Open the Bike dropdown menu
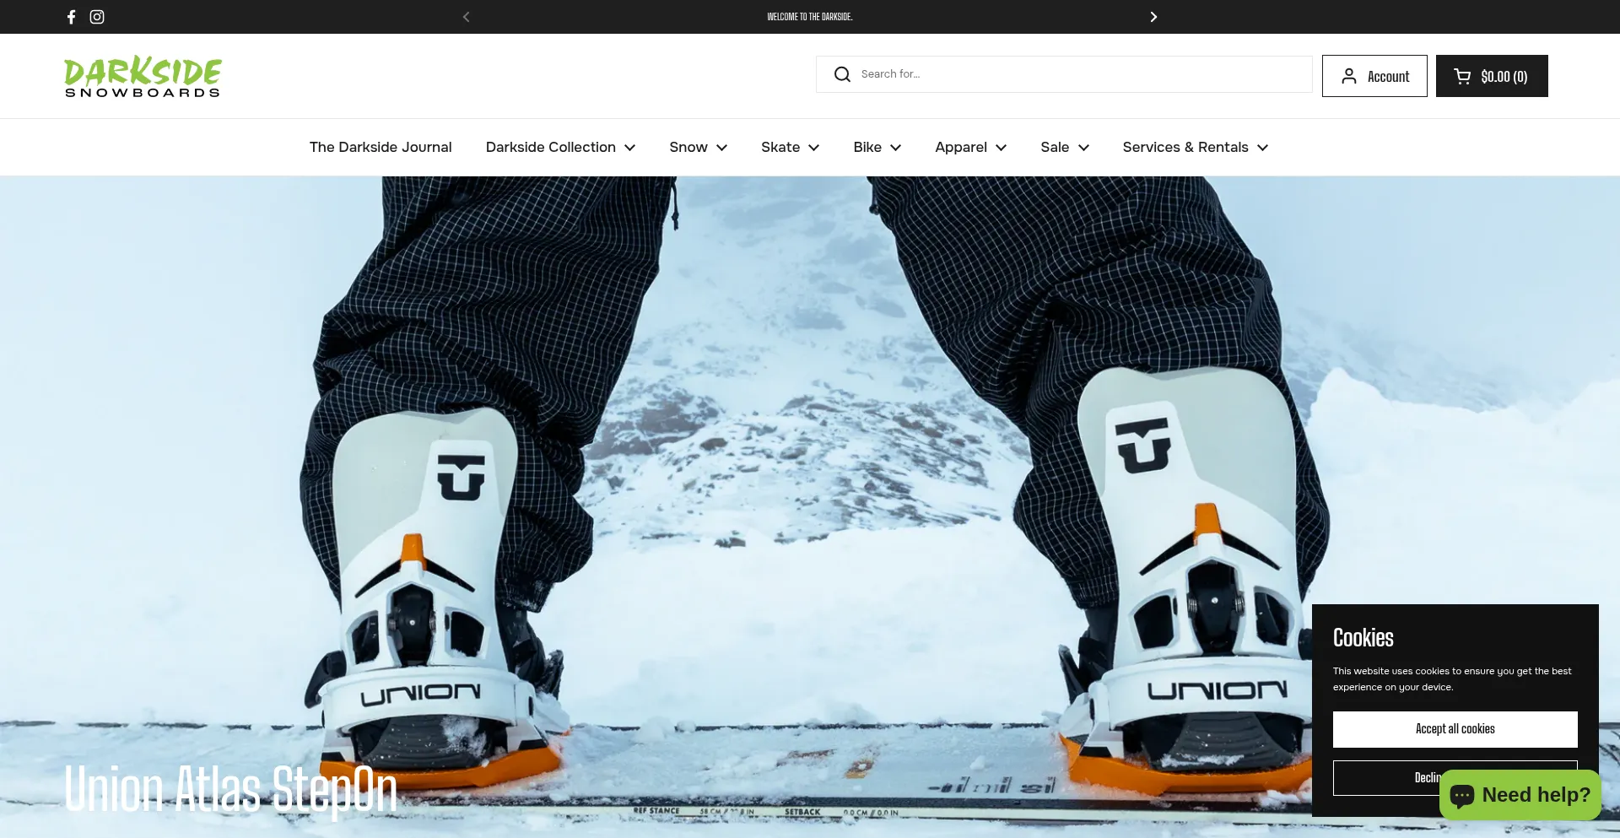Viewport: 1620px width, 838px height. click(877, 147)
